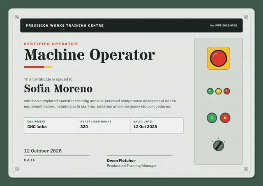Click the yellow indicator light
Image resolution: width=263 pixels, height=186 pixels.
(x=218, y=91)
